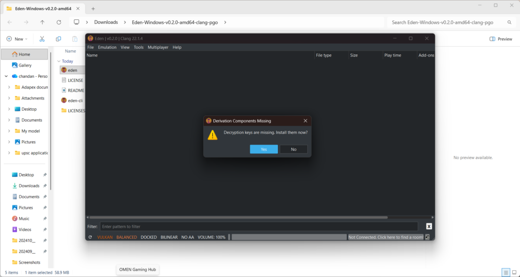The image size is (520, 277).
Task: Refresh the Explorer folder view
Action: [59, 22]
